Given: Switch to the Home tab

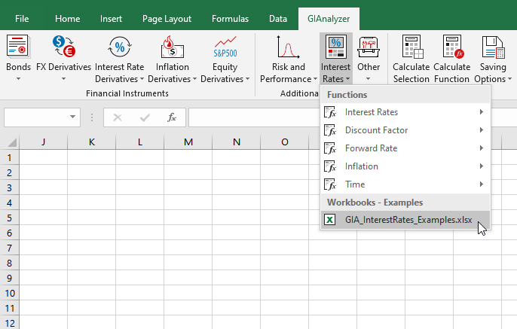Looking at the screenshot, I should pyautogui.click(x=67, y=19).
